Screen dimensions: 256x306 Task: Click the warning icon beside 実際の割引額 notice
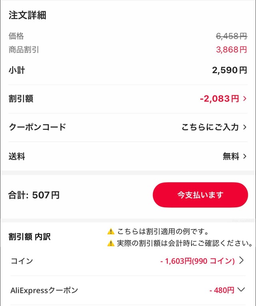pos(111,243)
